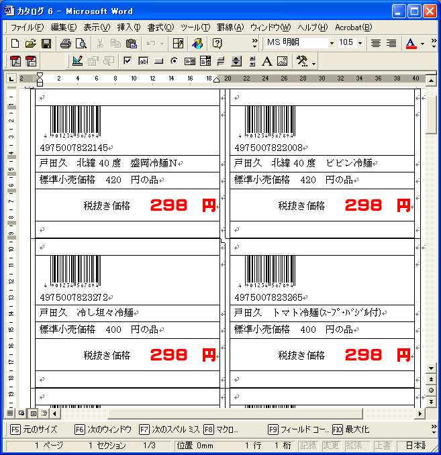The width and height of the screenshot is (441, 455).
Task: Open the Microsoft Word Help icon
Action: (217, 44)
